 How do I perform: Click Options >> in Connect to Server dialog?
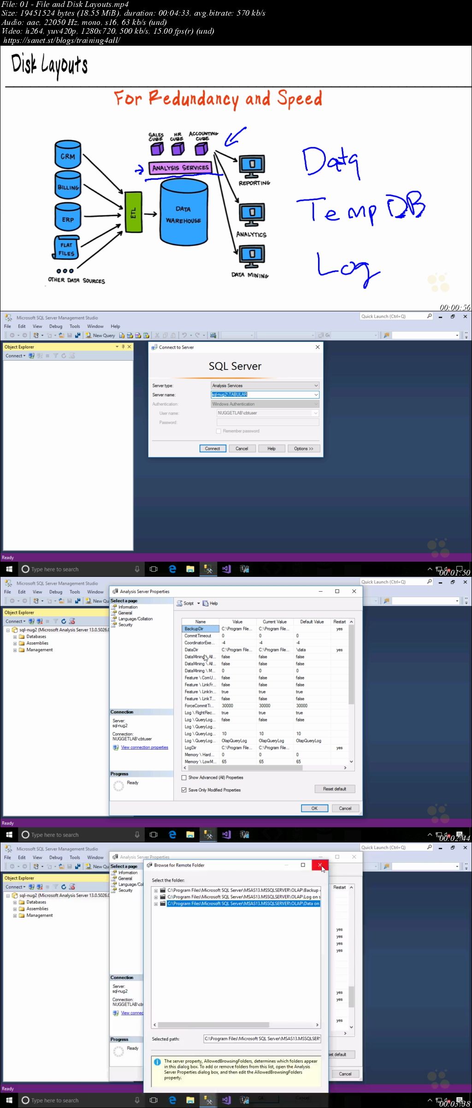(303, 448)
